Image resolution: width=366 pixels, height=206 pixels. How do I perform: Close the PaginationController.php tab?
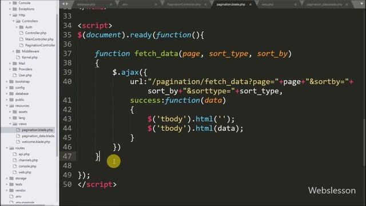[x=205, y=5]
